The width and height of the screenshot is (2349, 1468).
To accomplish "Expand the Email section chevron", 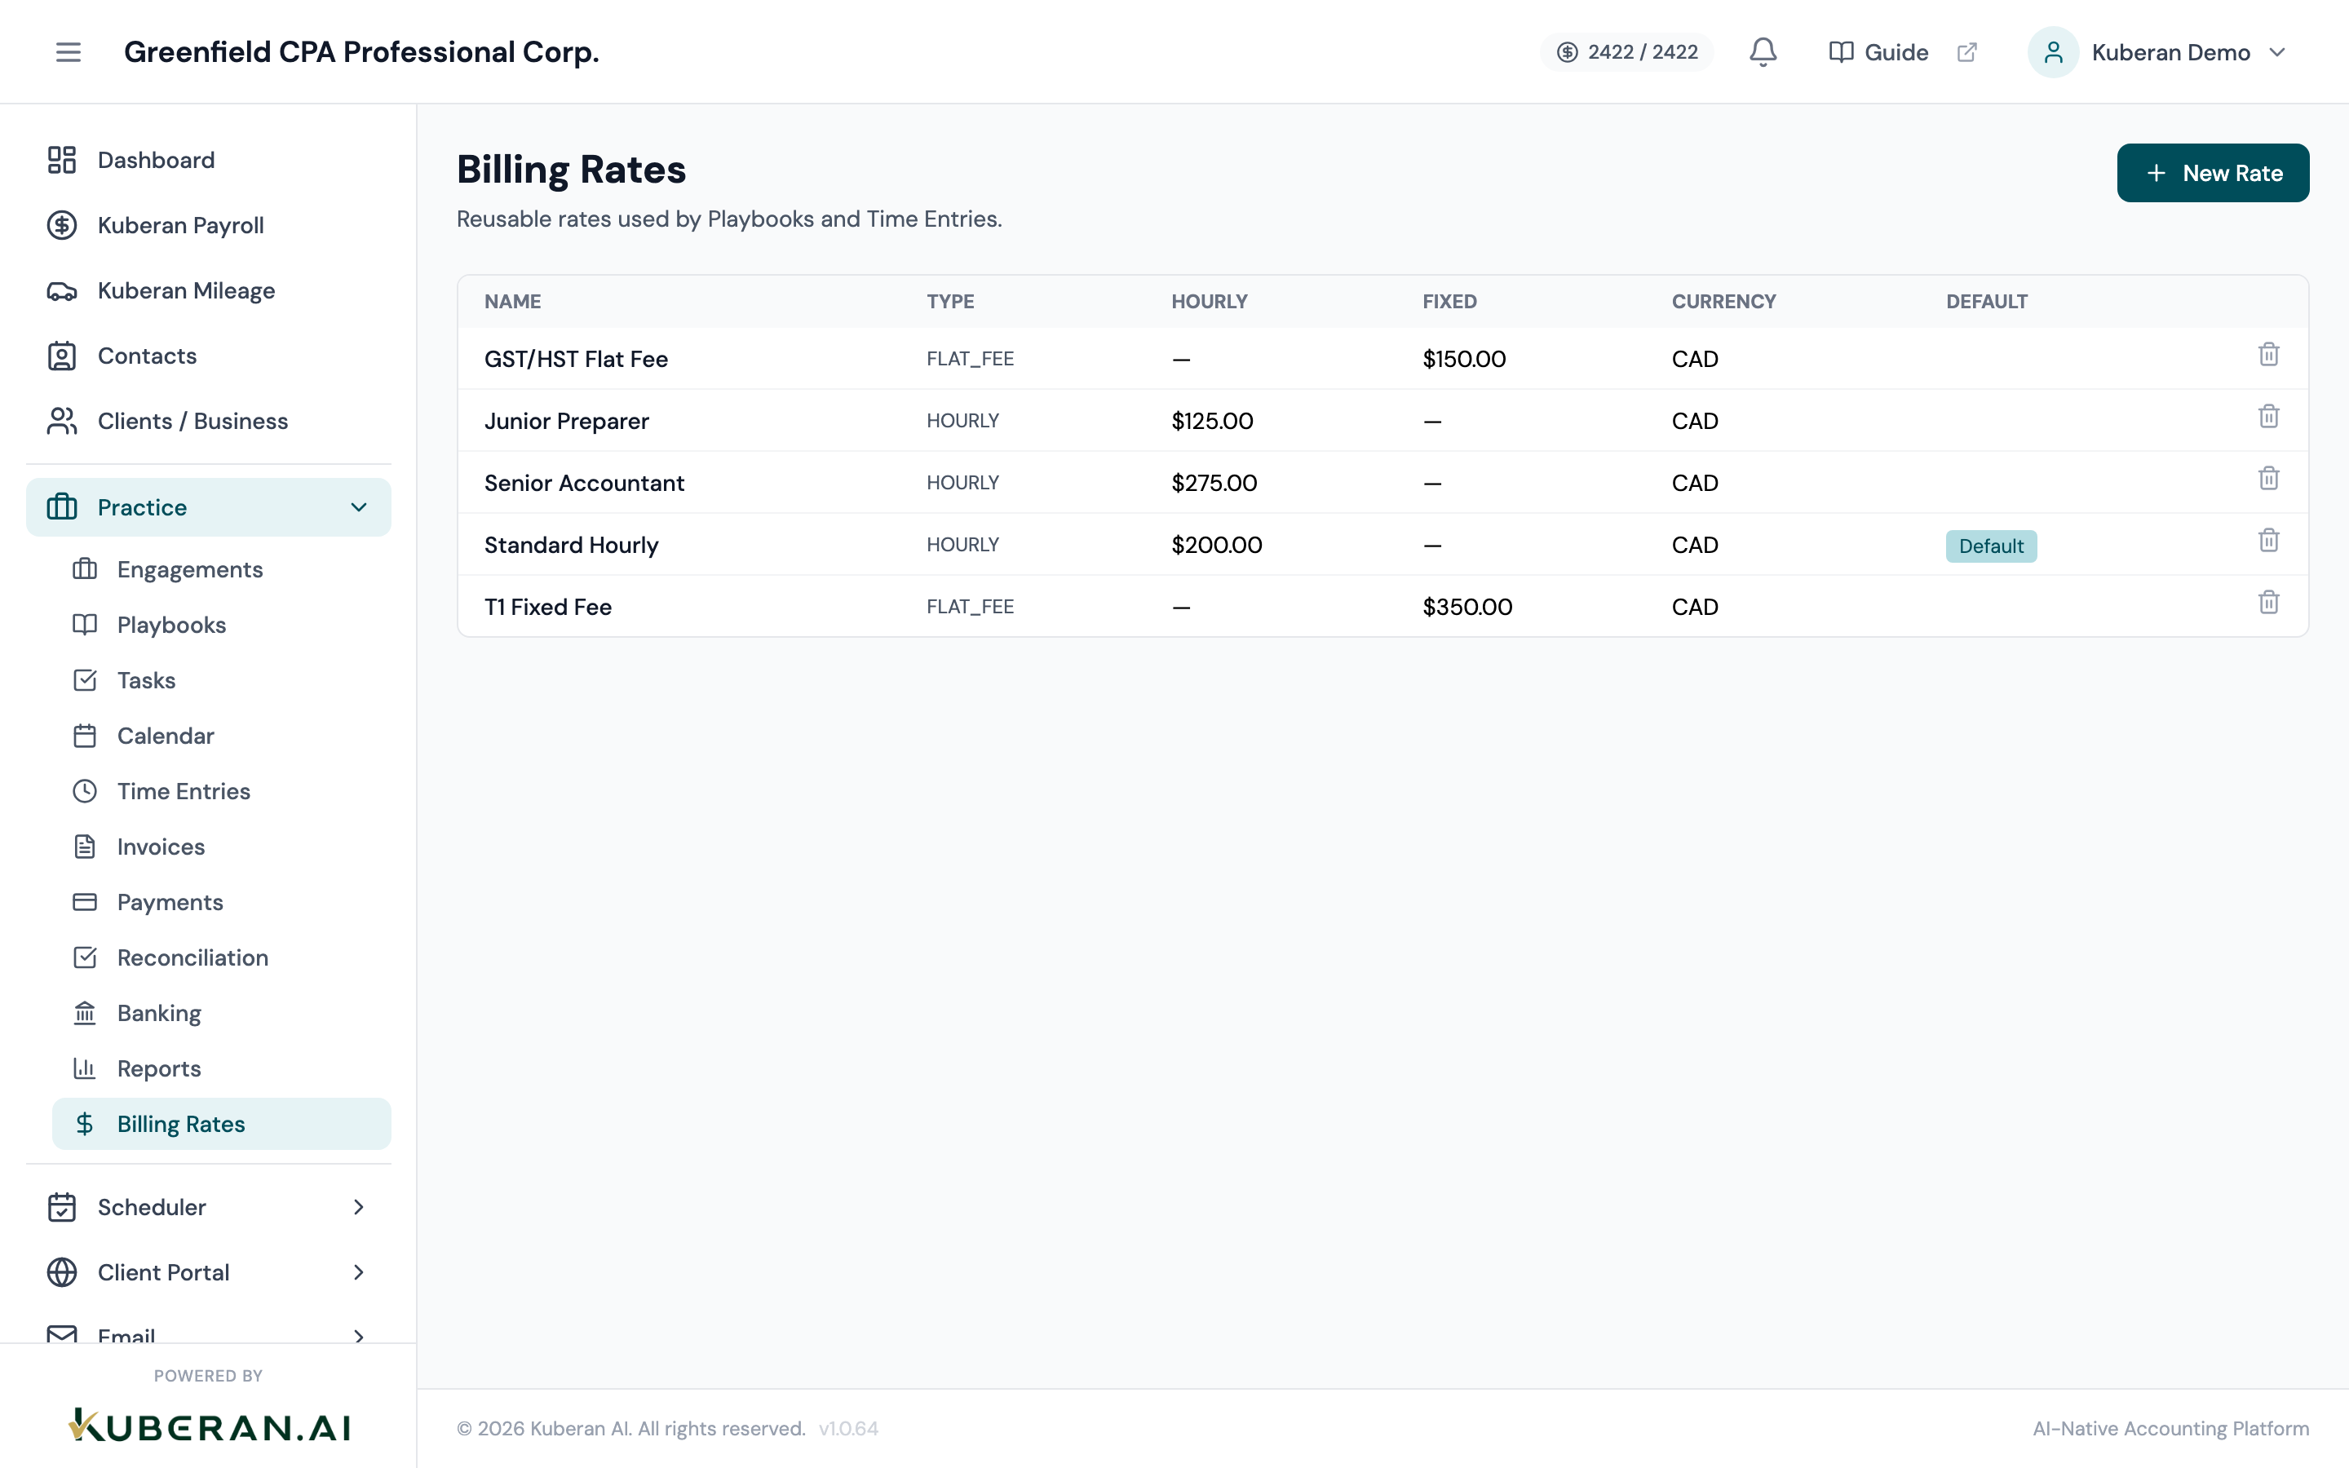I will (359, 1336).
